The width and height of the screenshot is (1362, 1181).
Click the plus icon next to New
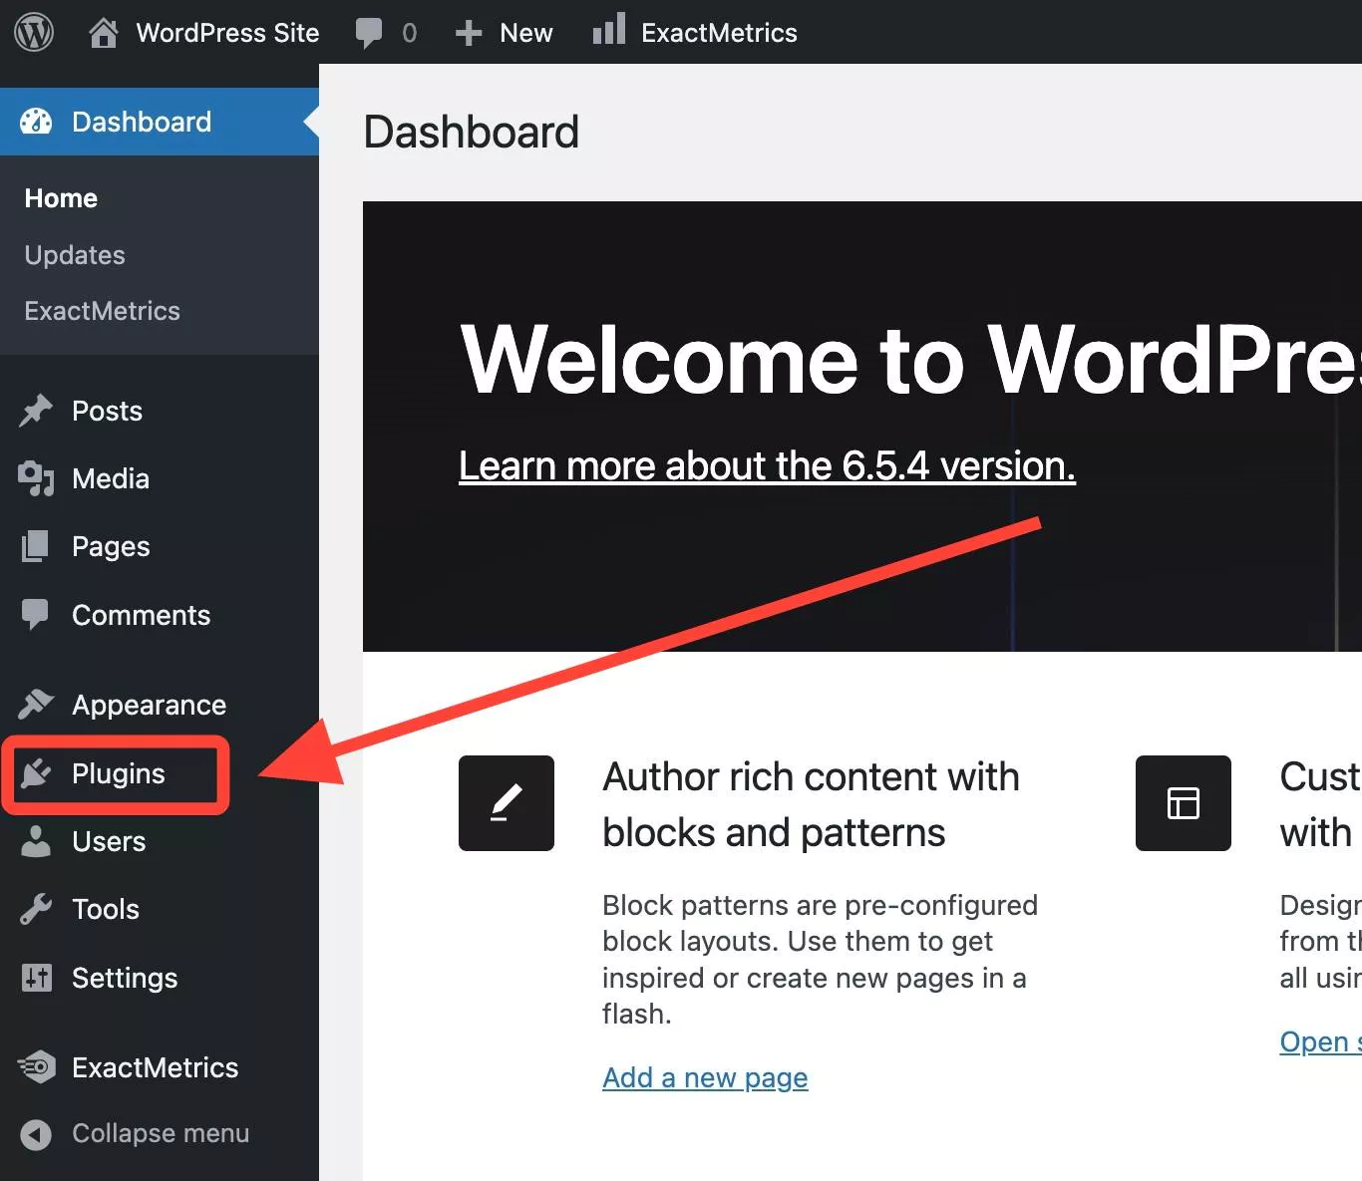[468, 33]
